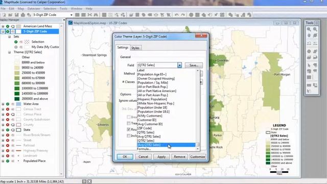
Task: Click the map window icon next to MapWizardZipJoin title
Action: (71, 22)
